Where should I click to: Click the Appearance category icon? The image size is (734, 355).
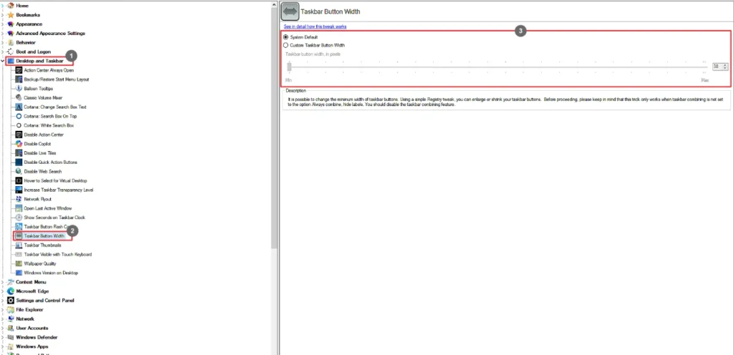coord(11,24)
